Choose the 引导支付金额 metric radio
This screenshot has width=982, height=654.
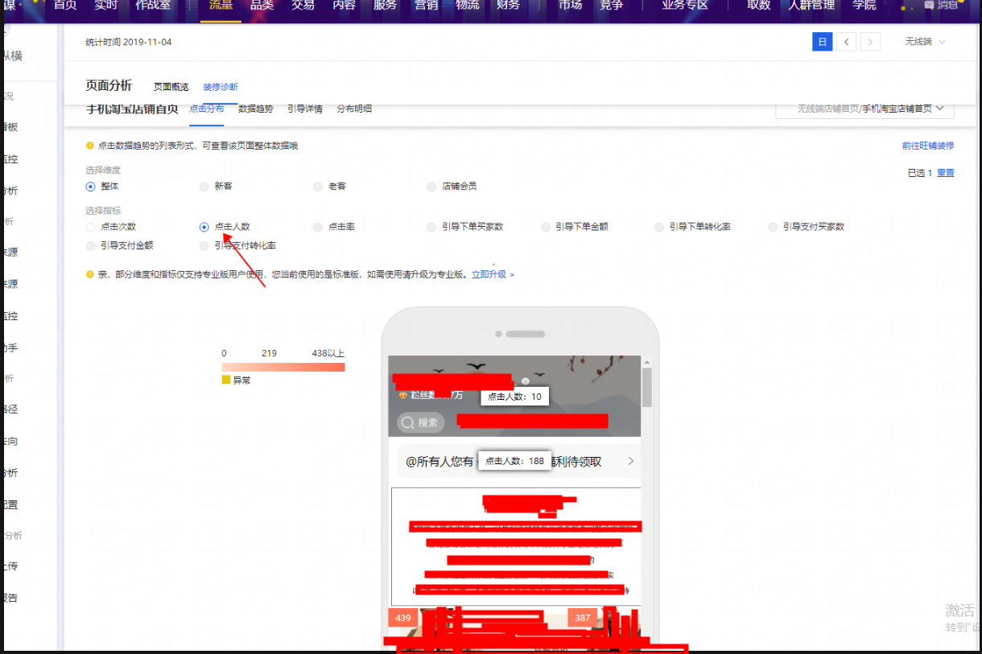coord(90,245)
